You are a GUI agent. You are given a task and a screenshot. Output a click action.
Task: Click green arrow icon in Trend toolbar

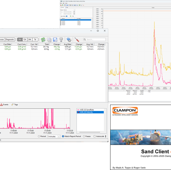tap(80, 5)
